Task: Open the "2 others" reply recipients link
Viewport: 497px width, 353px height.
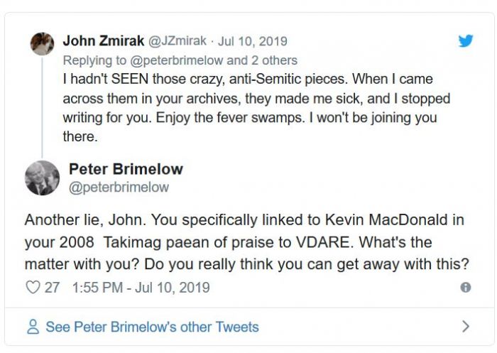Action: tap(275, 60)
